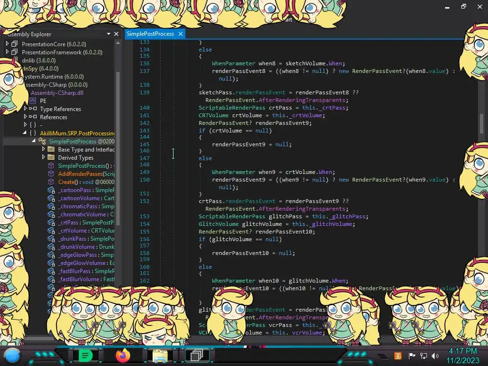Select the _fastBlurPass field in tree

[86, 271]
